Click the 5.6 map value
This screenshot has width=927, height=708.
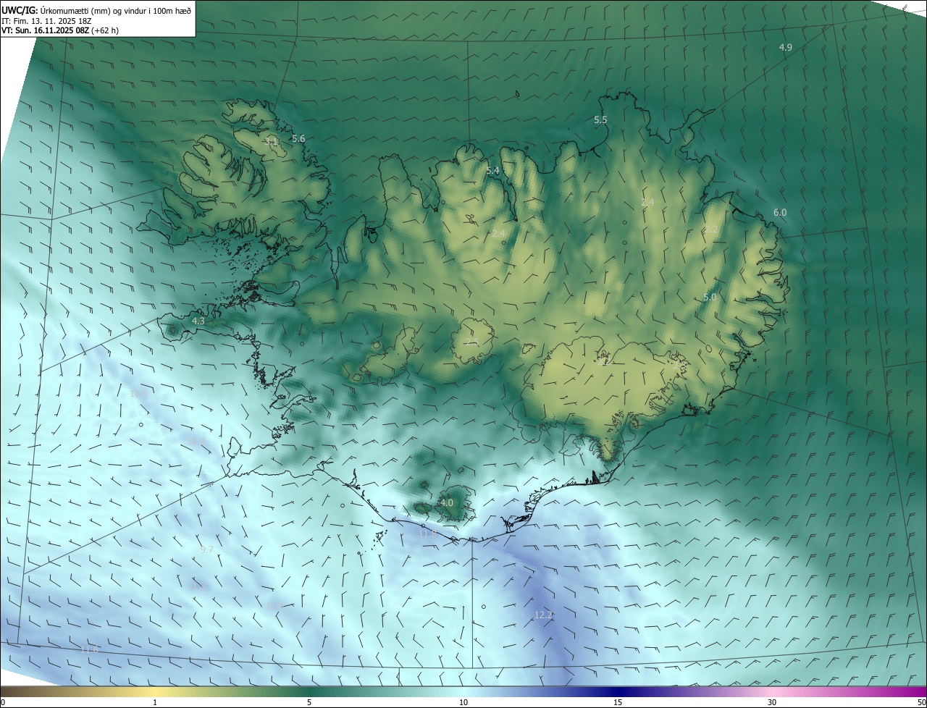coord(298,138)
